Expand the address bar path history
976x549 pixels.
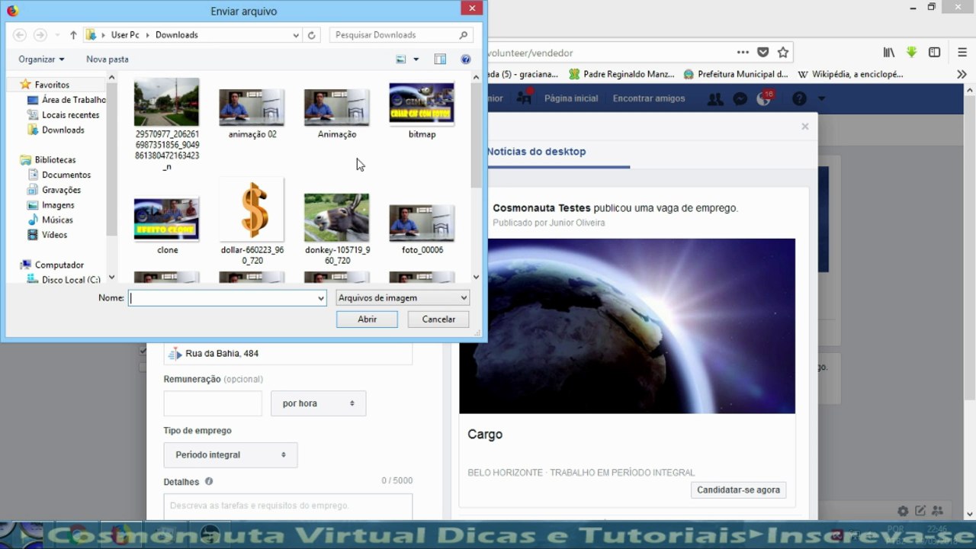[x=296, y=35]
